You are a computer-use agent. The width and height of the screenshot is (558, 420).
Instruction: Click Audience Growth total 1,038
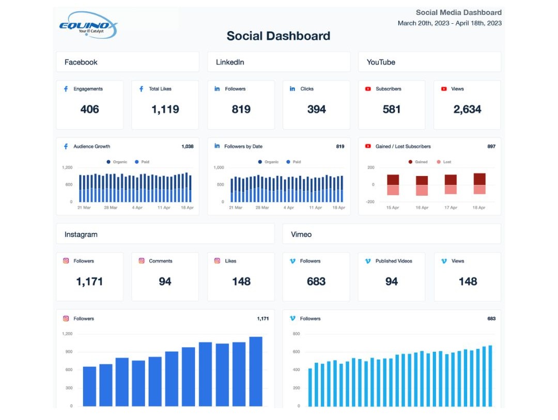coord(188,146)
